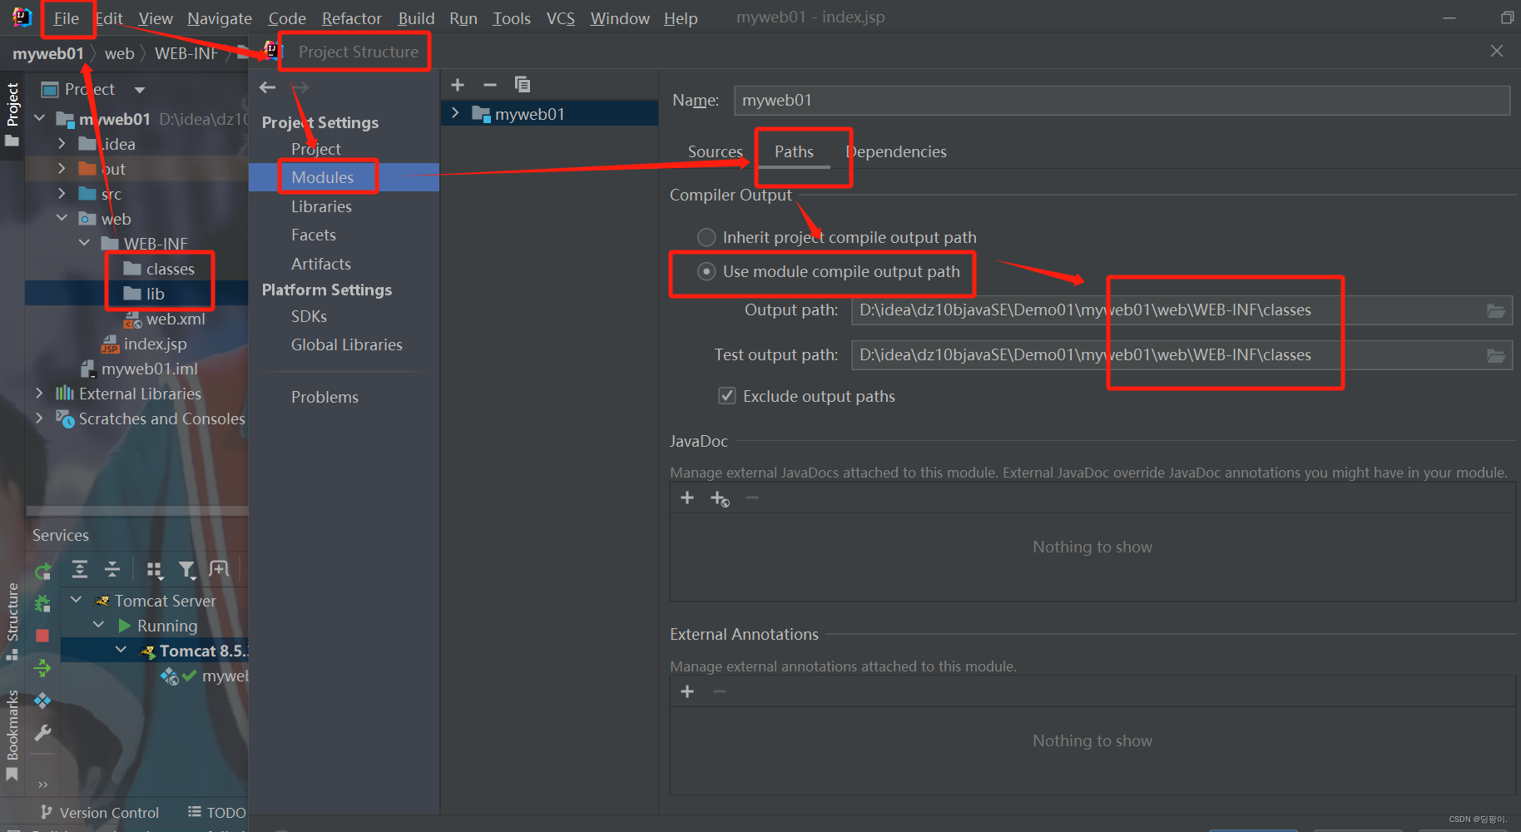
Task: Remove the selected module with the minus icon
Action: coord(490,85)
